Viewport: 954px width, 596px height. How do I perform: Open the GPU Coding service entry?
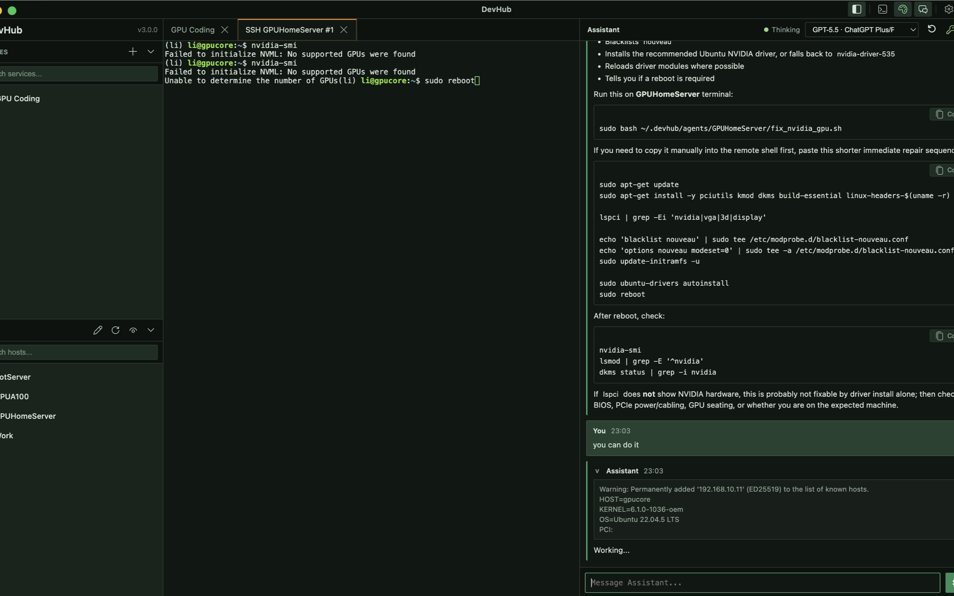[20, 99]
